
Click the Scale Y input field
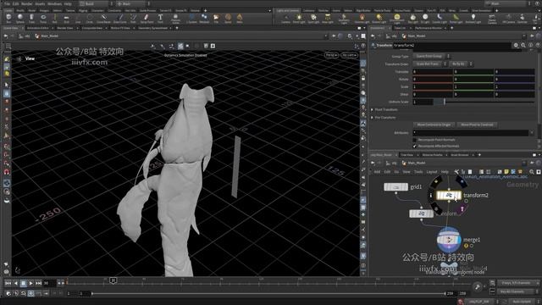pos(473,86)
